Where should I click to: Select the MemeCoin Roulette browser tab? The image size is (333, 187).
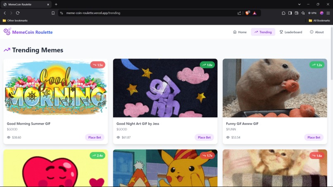pos(26,4)
